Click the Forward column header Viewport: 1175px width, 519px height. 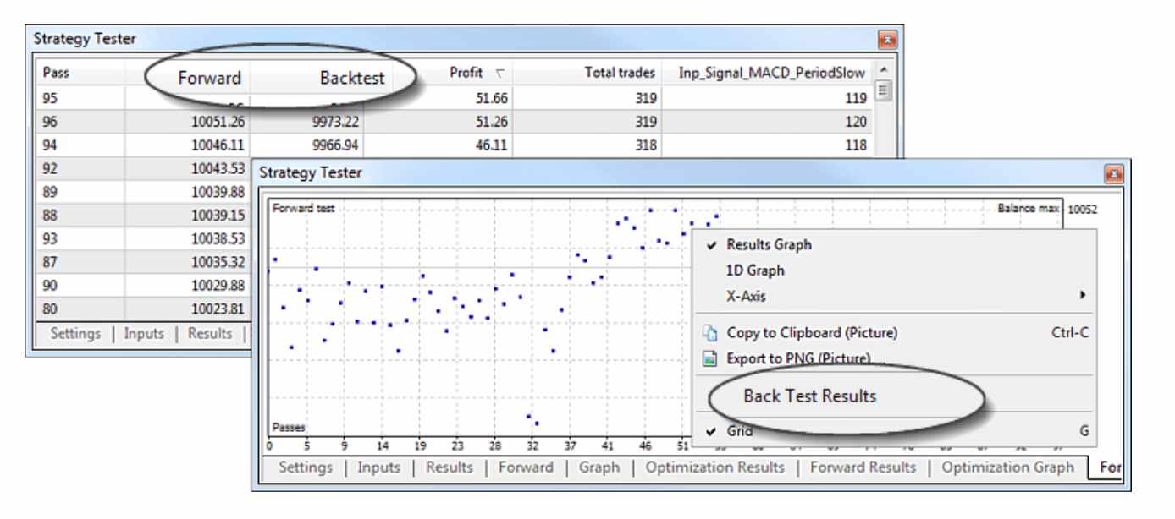pyautogui.click(x=210, y=79)
